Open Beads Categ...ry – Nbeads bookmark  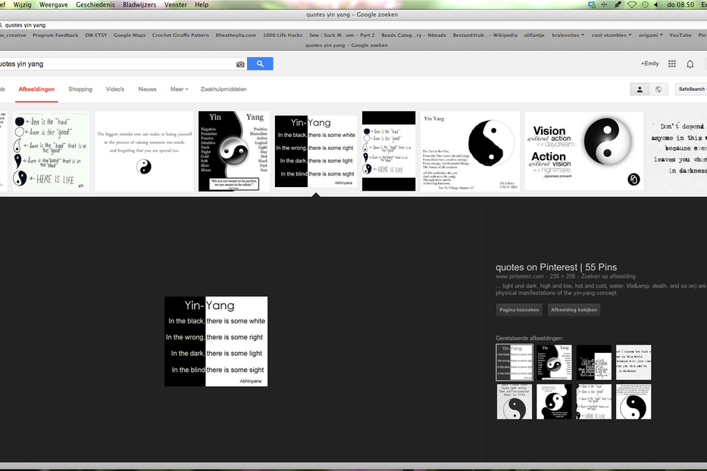414,35
